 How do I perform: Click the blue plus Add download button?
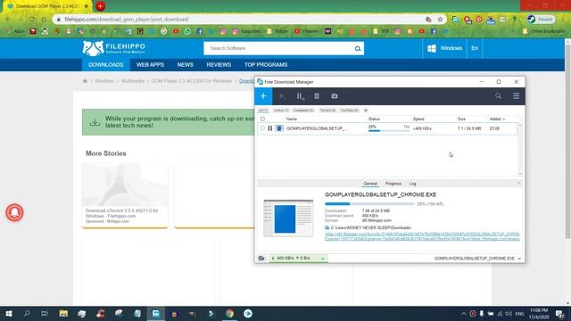[263, 96]
